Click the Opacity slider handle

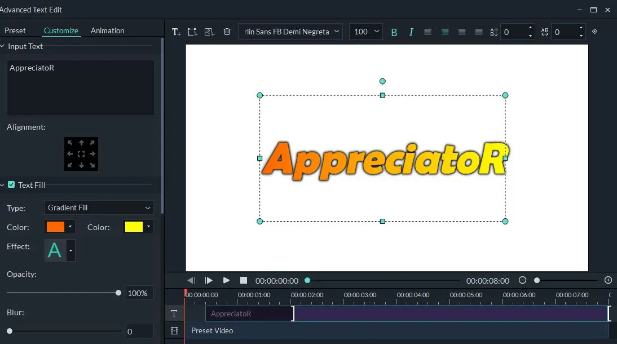pos(118,293)
